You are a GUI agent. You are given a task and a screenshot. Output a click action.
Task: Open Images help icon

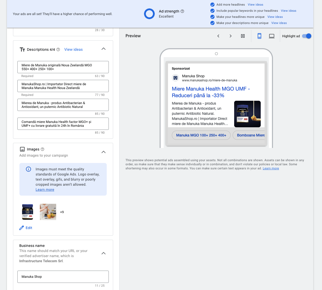coord(43,149)
